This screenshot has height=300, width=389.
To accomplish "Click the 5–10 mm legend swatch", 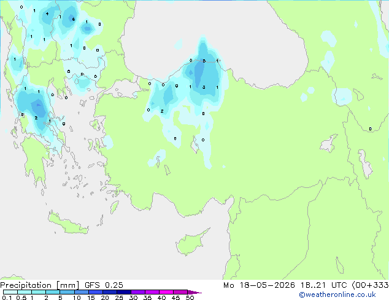I will [67, 292].
